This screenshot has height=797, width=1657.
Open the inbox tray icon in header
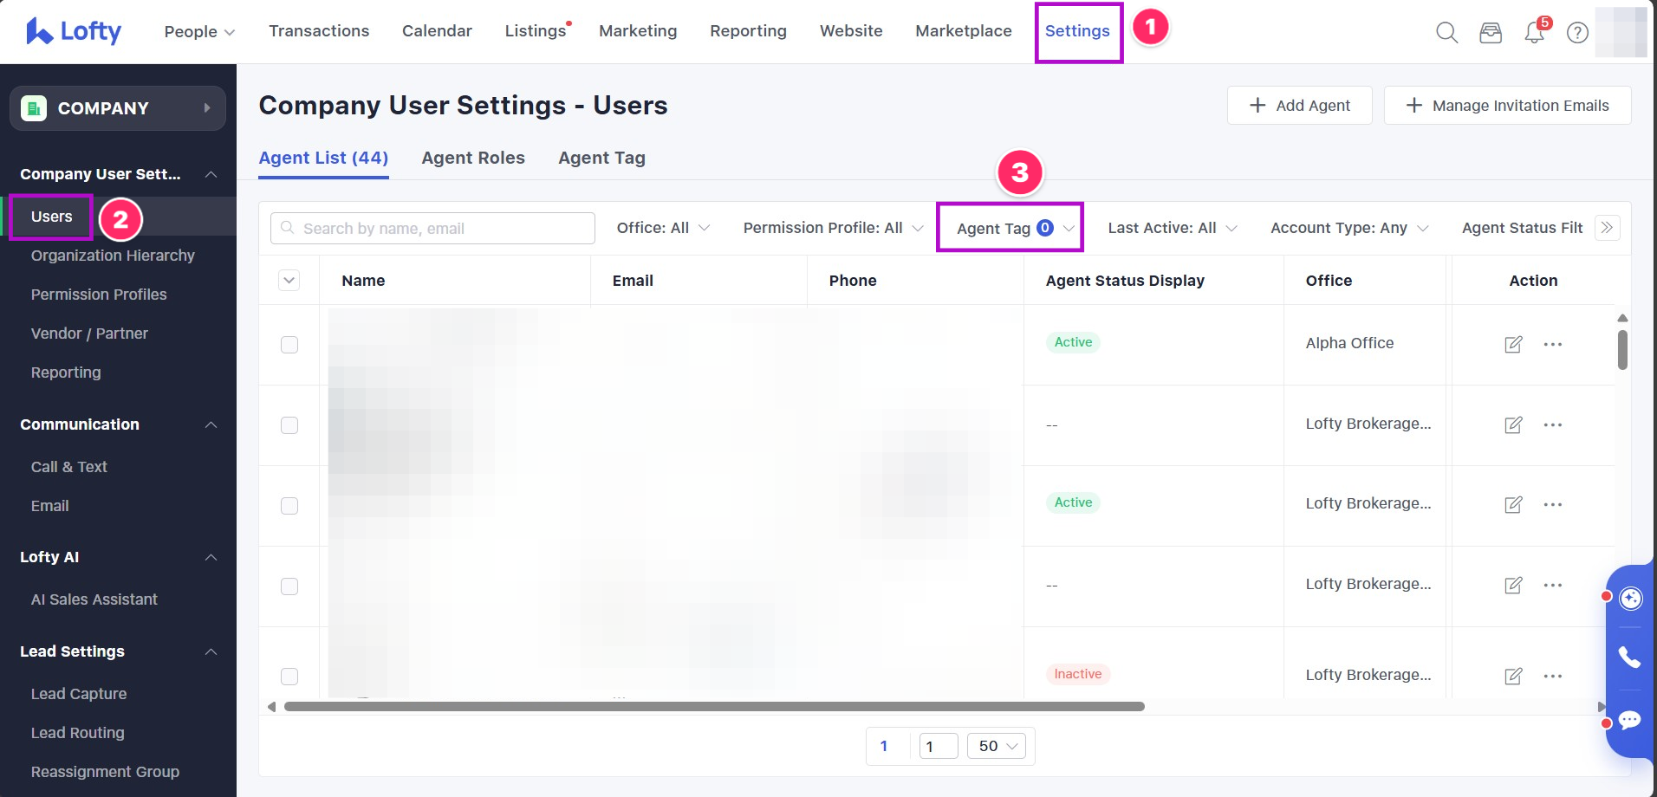[1491, 33]
